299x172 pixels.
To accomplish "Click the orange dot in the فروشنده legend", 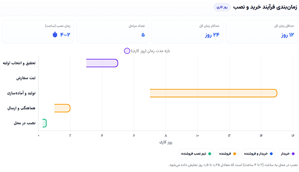I will pyautogui.click(x=234, y=154).
